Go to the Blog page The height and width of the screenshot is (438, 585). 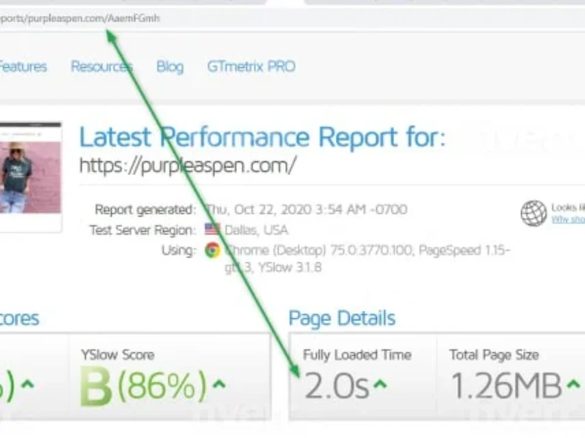tap(170, 67)
